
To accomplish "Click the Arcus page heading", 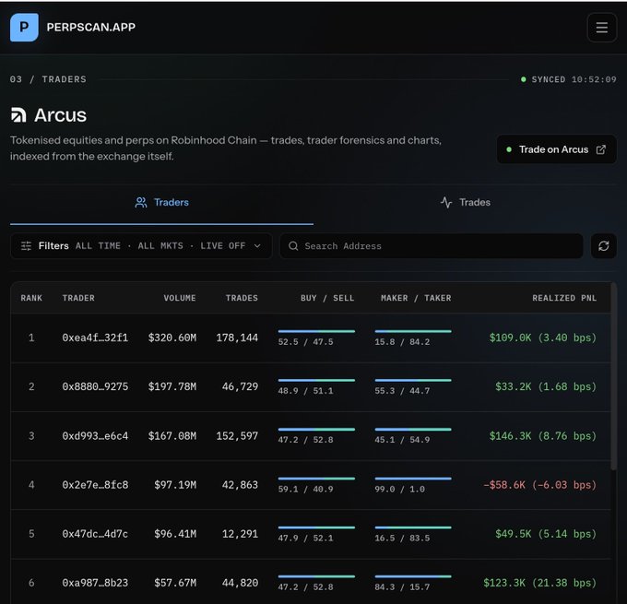I will [x=60, y=115].
